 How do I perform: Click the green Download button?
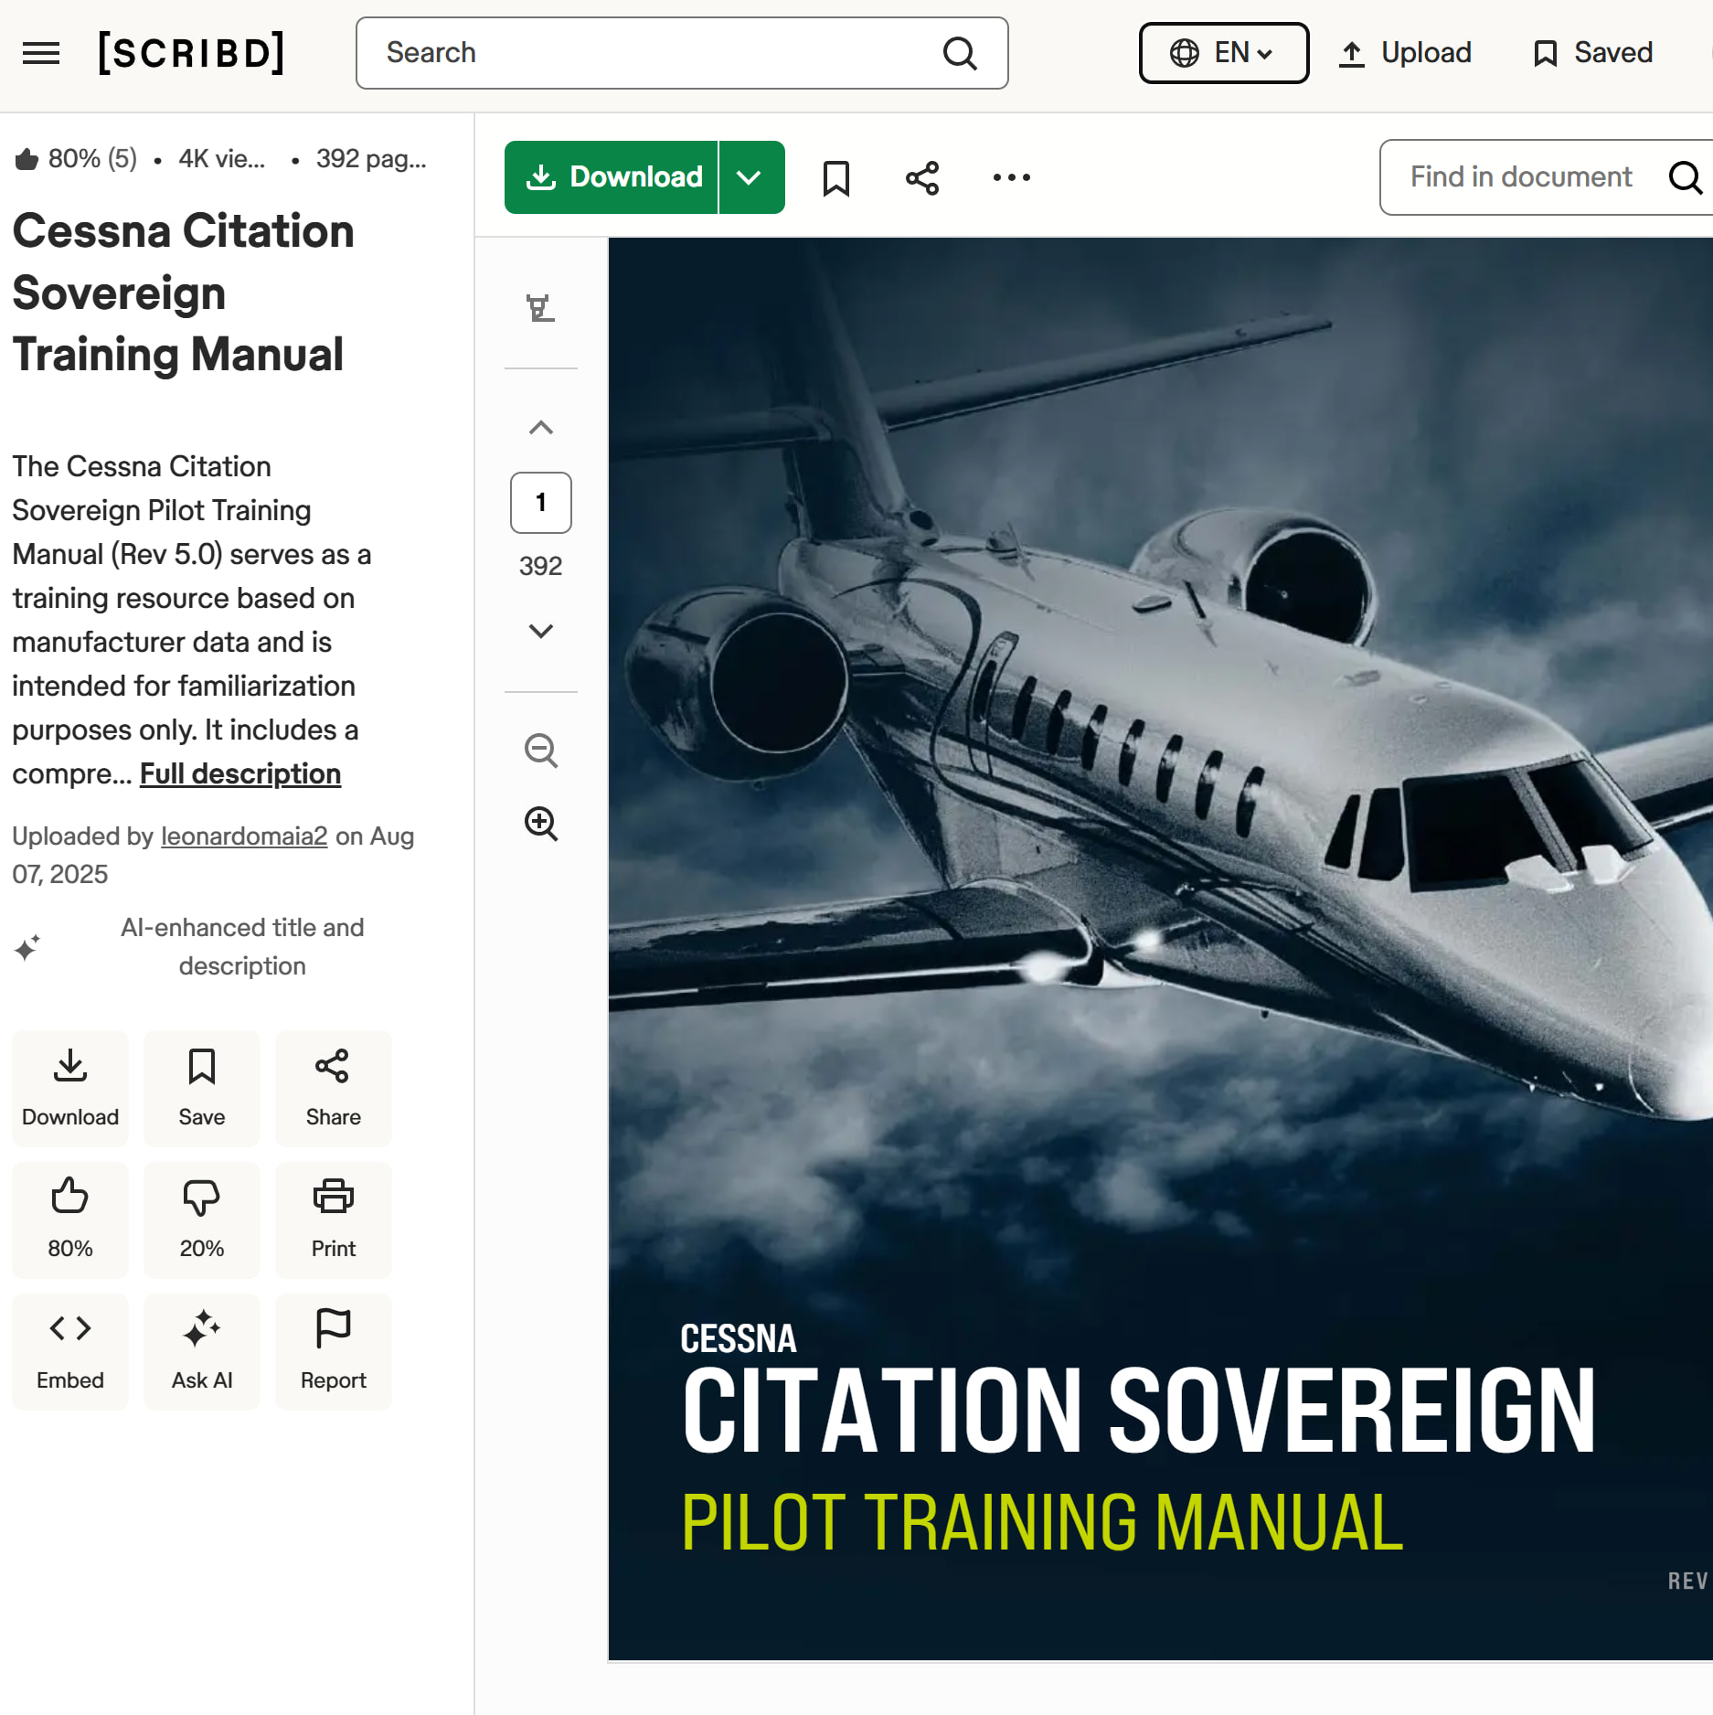[611, 177]
